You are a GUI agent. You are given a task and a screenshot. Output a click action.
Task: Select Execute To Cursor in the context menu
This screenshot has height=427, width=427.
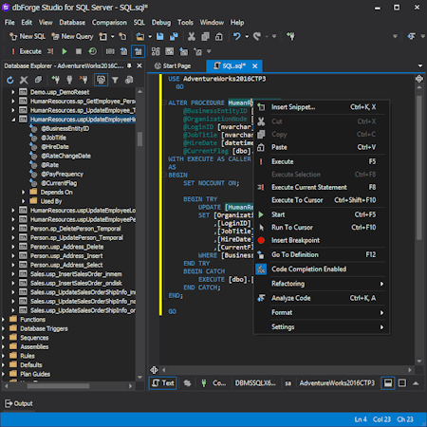[x=322, y=200]
